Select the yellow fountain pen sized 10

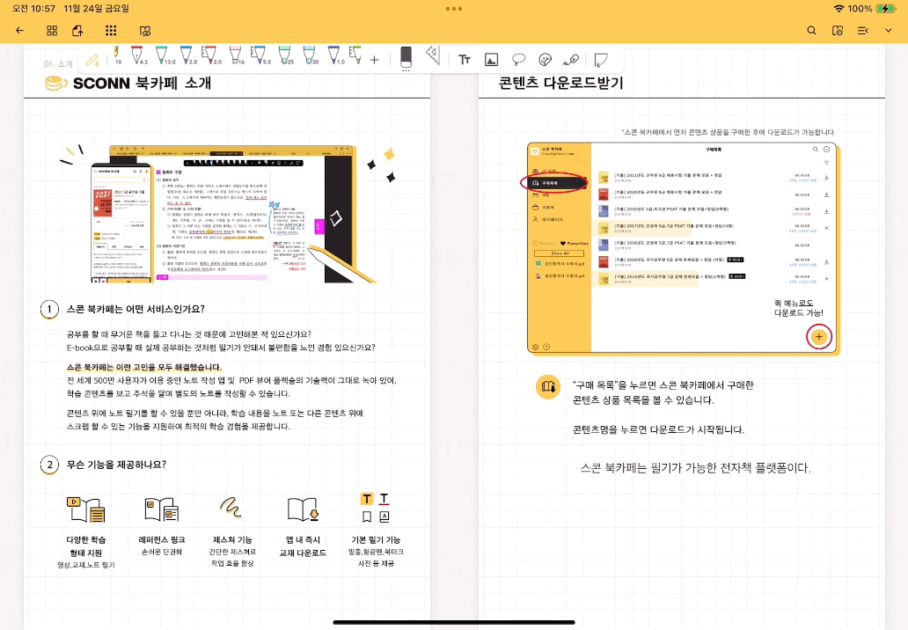pyautogui.click(x=117, y=55)
